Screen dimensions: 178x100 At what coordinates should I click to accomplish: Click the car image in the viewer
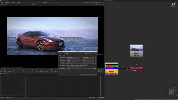[52, 36]
